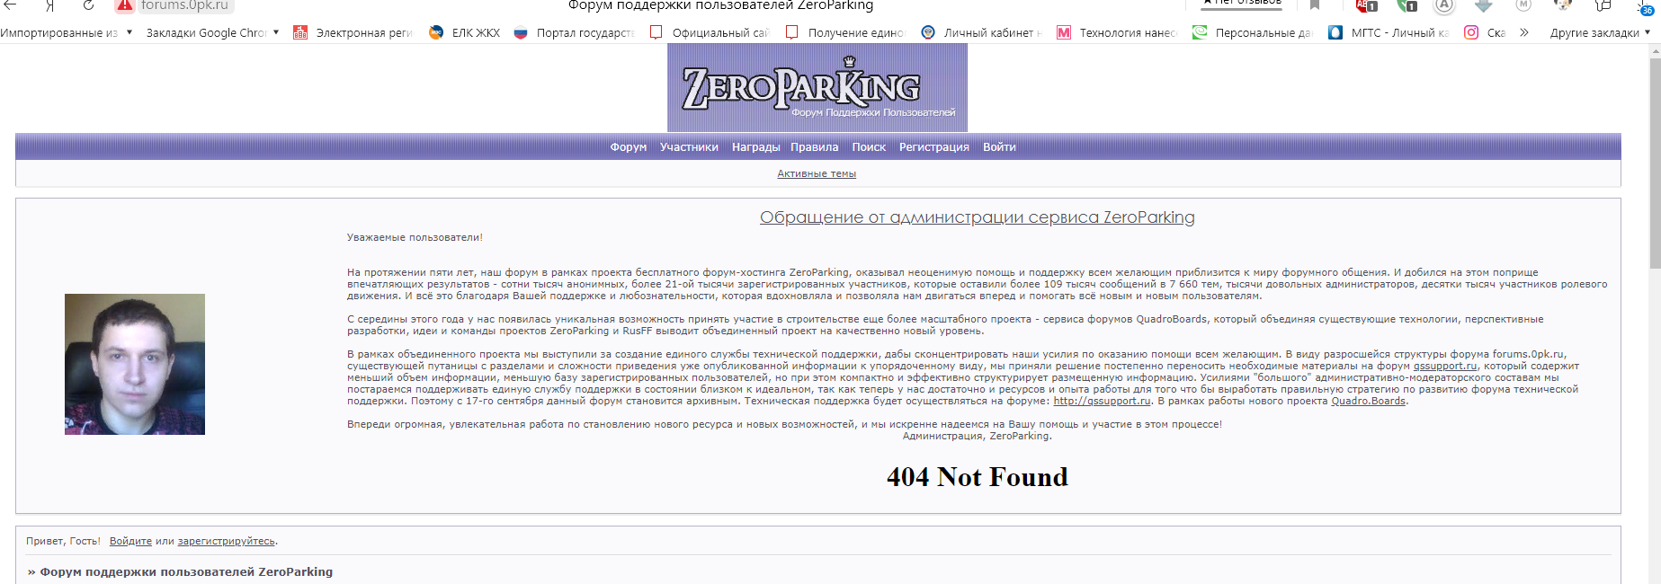
Task: Show hidden bookmarks with the double chevron
Action: pos(1524,32)
